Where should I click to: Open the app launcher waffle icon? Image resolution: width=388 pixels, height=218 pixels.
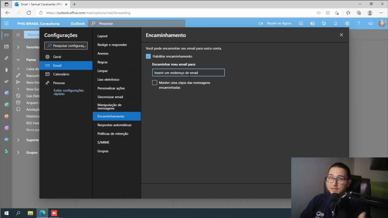(6, 24)
